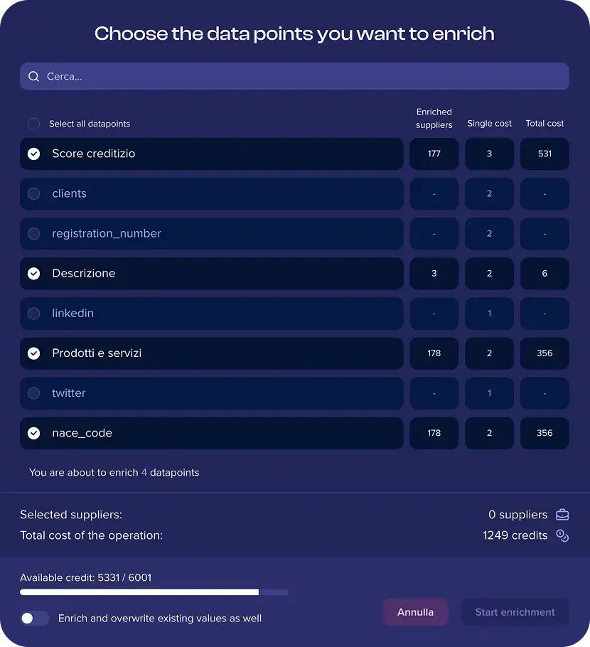Viewport: 590px width, 647px height.
Task: Click the Score creditizio row label
Action: [95, 154]
